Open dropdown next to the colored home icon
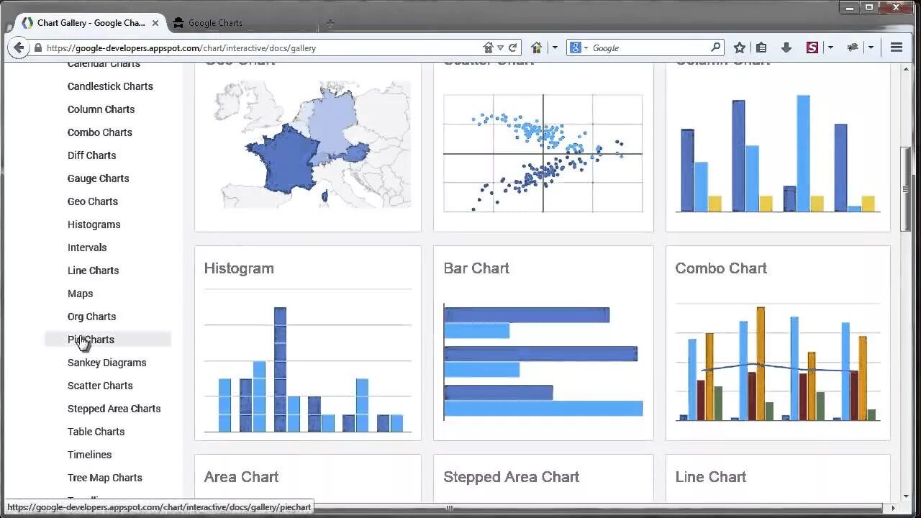Image resolution: width=921 pixels, height=518 pixels. pyautogui.click(x=554, y=47)
